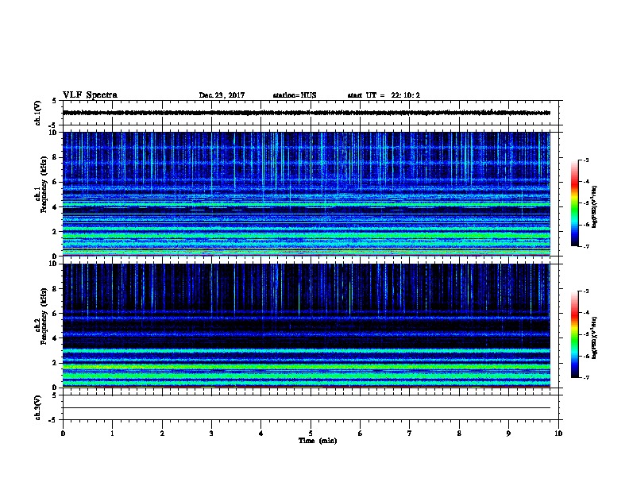Screen dimensions: 629x486
Task: Click the "station=HUS" header label
Action: pos(295,95)
